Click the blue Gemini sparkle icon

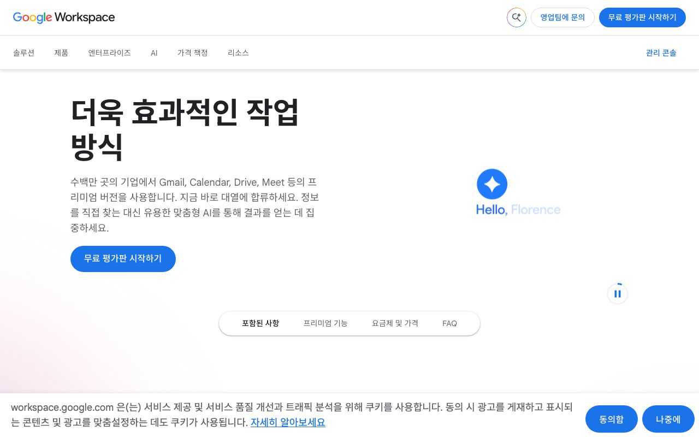pyautogui.click(x=492, y=184)
